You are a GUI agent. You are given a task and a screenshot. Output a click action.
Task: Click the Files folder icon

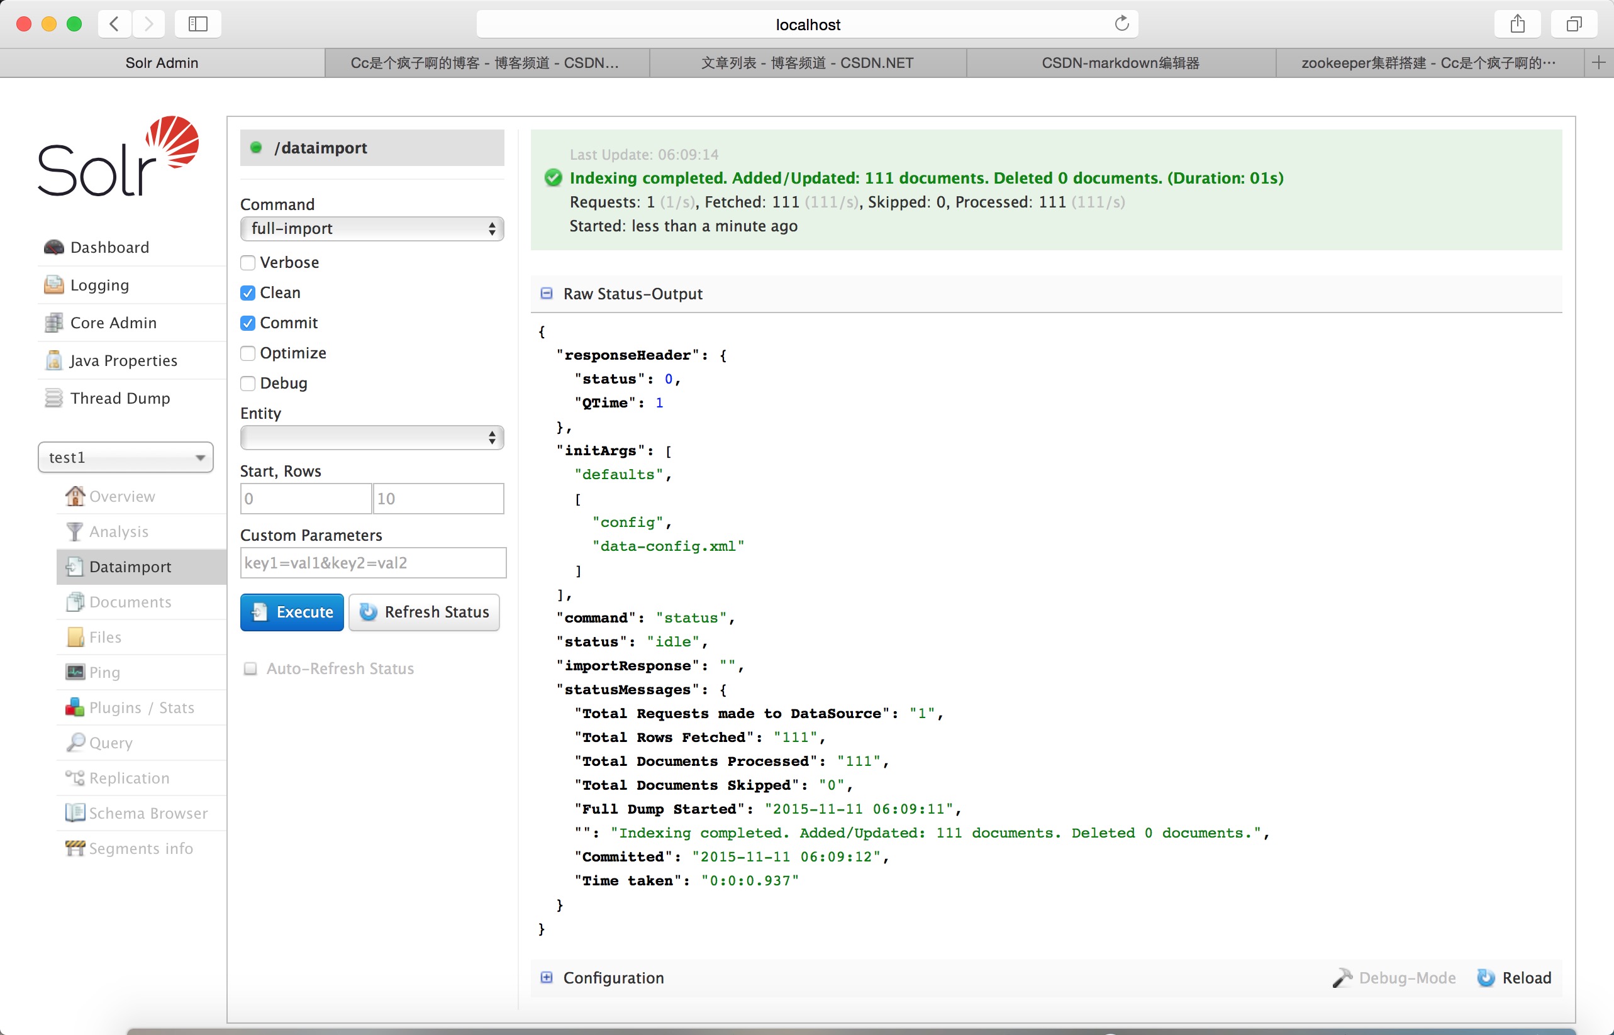[75, 637]
